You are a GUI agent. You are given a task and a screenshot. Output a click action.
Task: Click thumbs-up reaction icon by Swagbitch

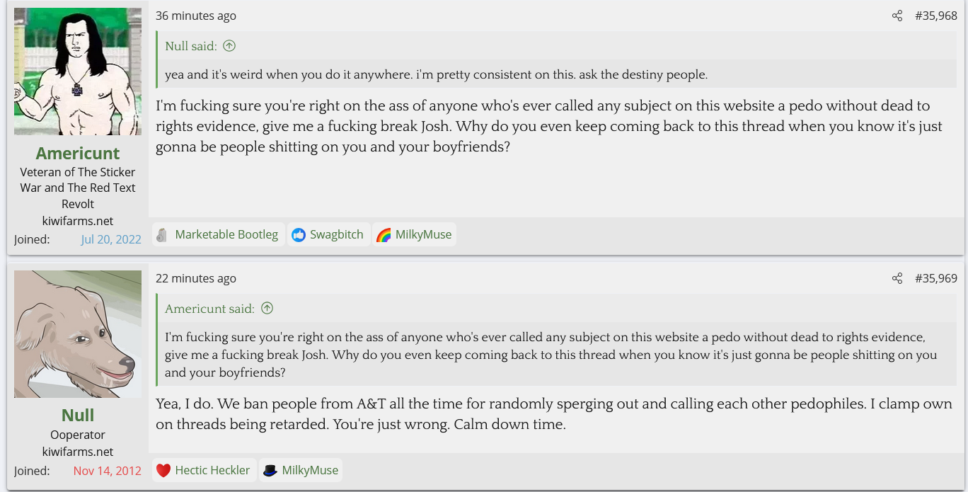click(x=299, y=234)
